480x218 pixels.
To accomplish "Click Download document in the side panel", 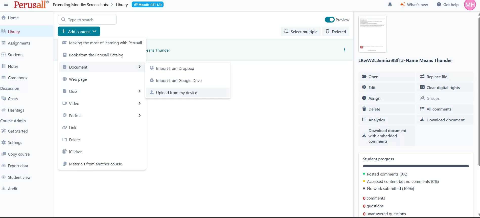I will [x=445, y=120].
